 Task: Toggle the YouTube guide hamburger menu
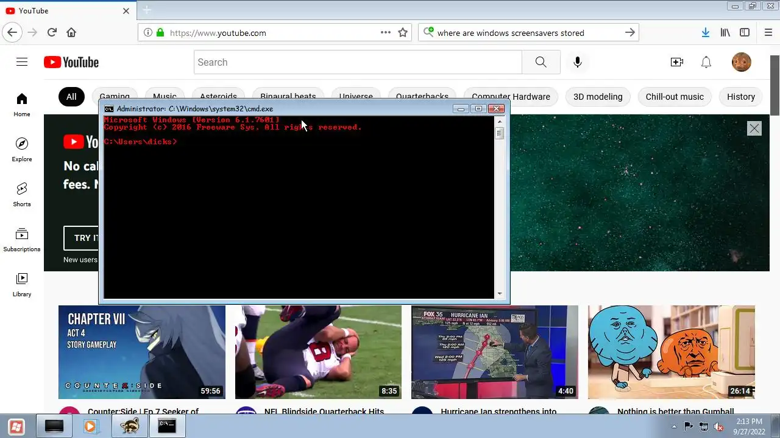[22, 62]
